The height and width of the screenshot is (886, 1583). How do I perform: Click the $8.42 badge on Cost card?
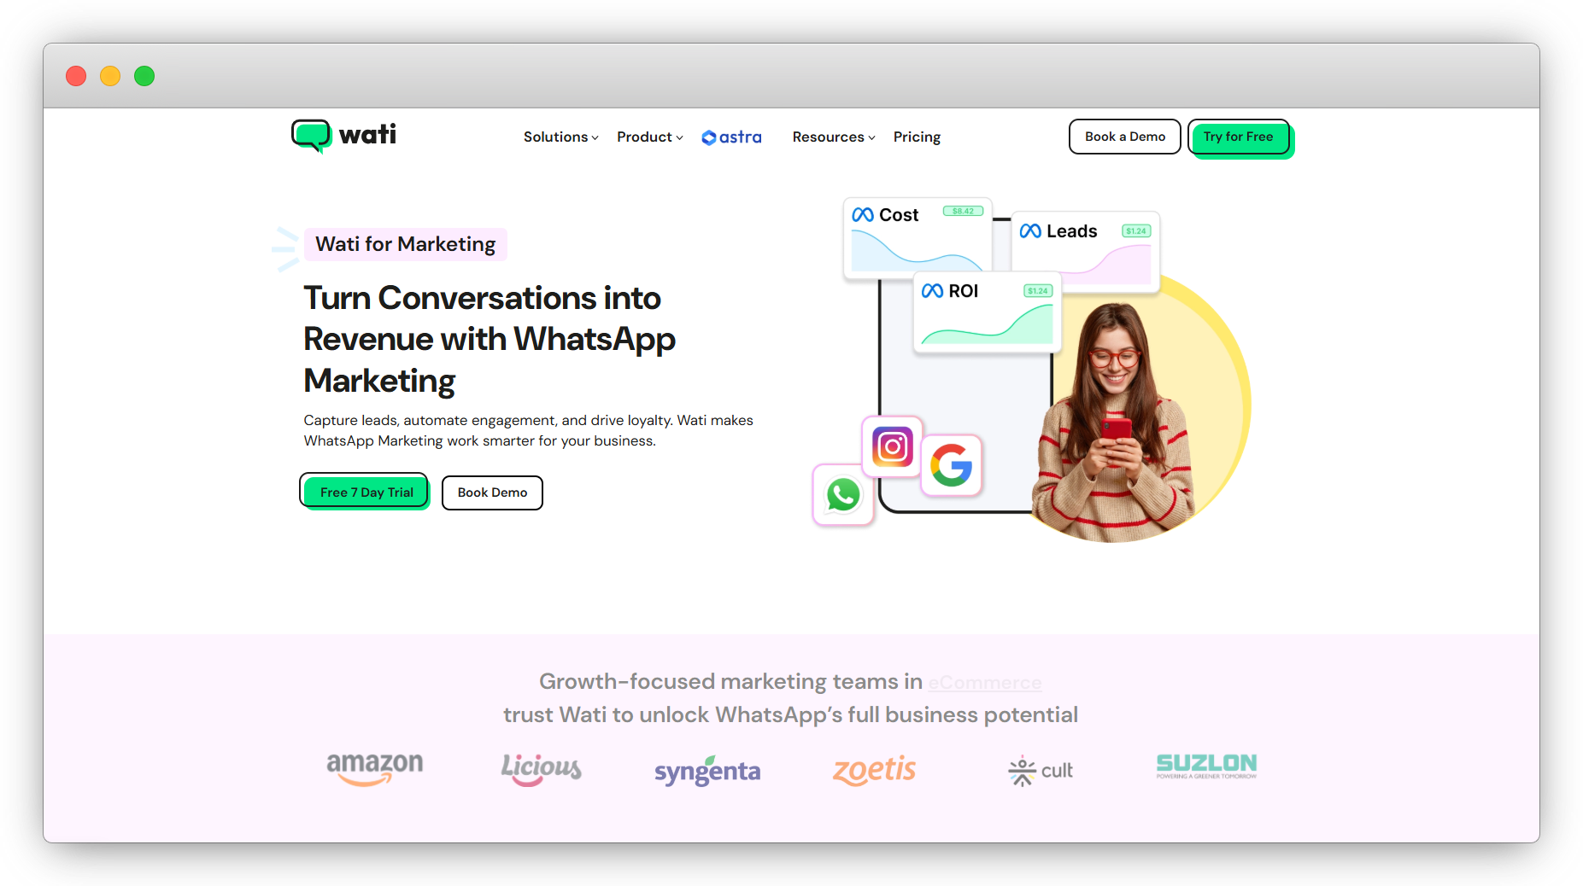point(963,212)
